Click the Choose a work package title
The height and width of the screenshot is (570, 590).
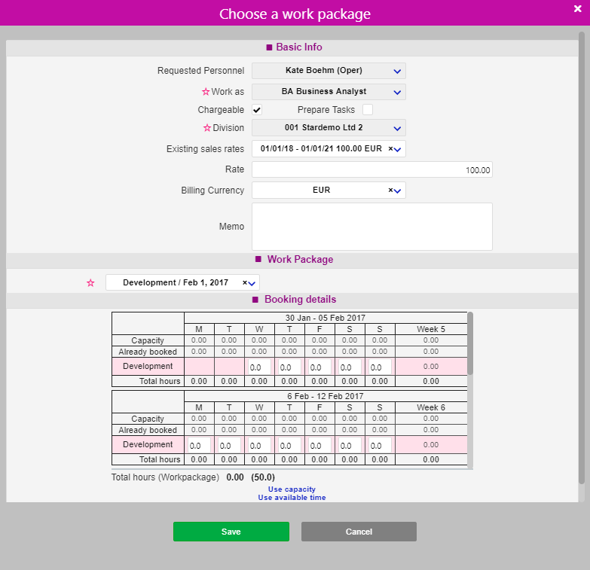pyautogui.click(x=295, y=14)
